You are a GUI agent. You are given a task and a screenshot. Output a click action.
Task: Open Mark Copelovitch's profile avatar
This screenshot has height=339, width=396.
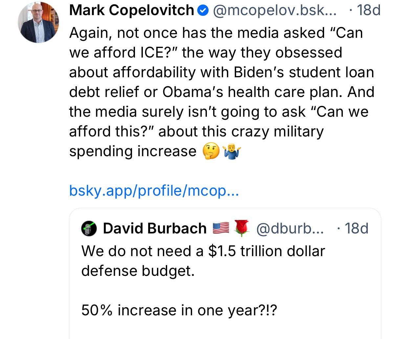click(x=38, y=22)
